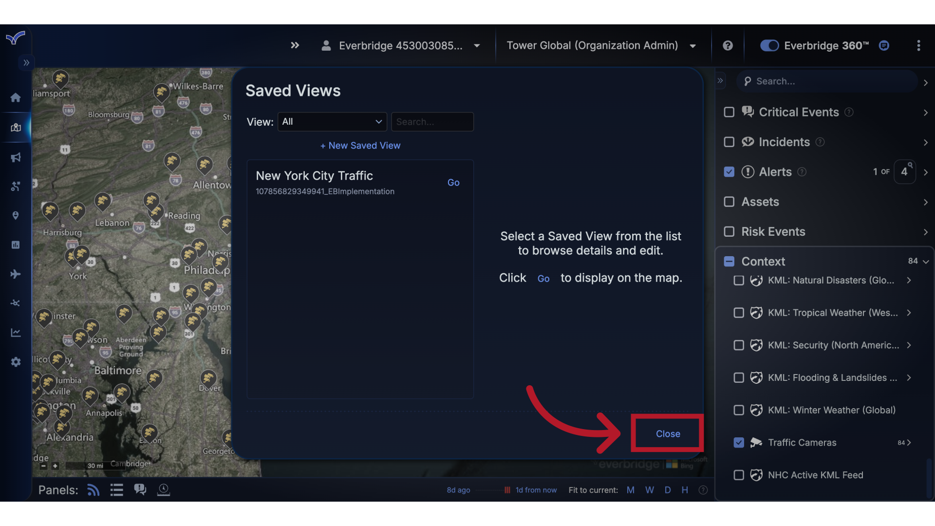Open the RSS feed panel
The width and height of the screenshot is (935, 526).
pos(93,489)
